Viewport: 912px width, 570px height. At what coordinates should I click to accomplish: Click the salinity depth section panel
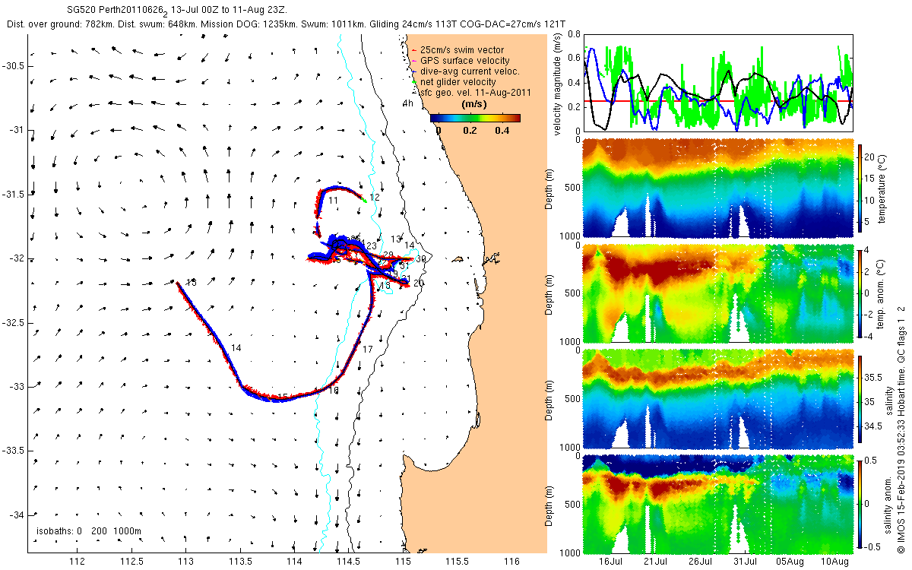(x=718, y=399)
